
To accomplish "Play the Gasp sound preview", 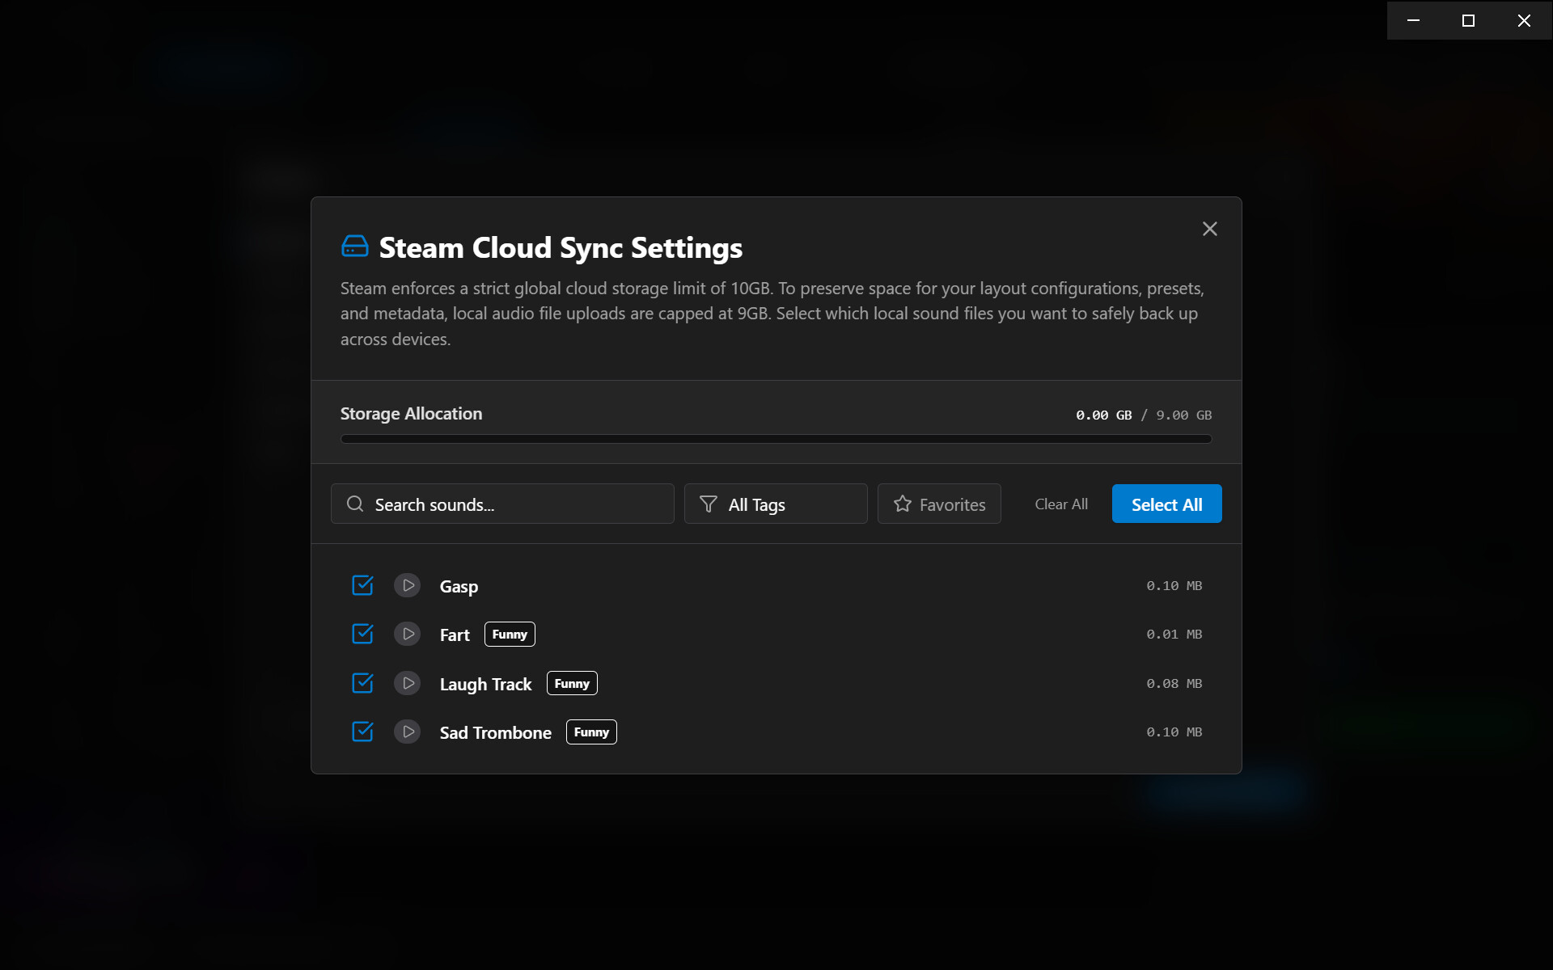I will [x=408, y=585].
